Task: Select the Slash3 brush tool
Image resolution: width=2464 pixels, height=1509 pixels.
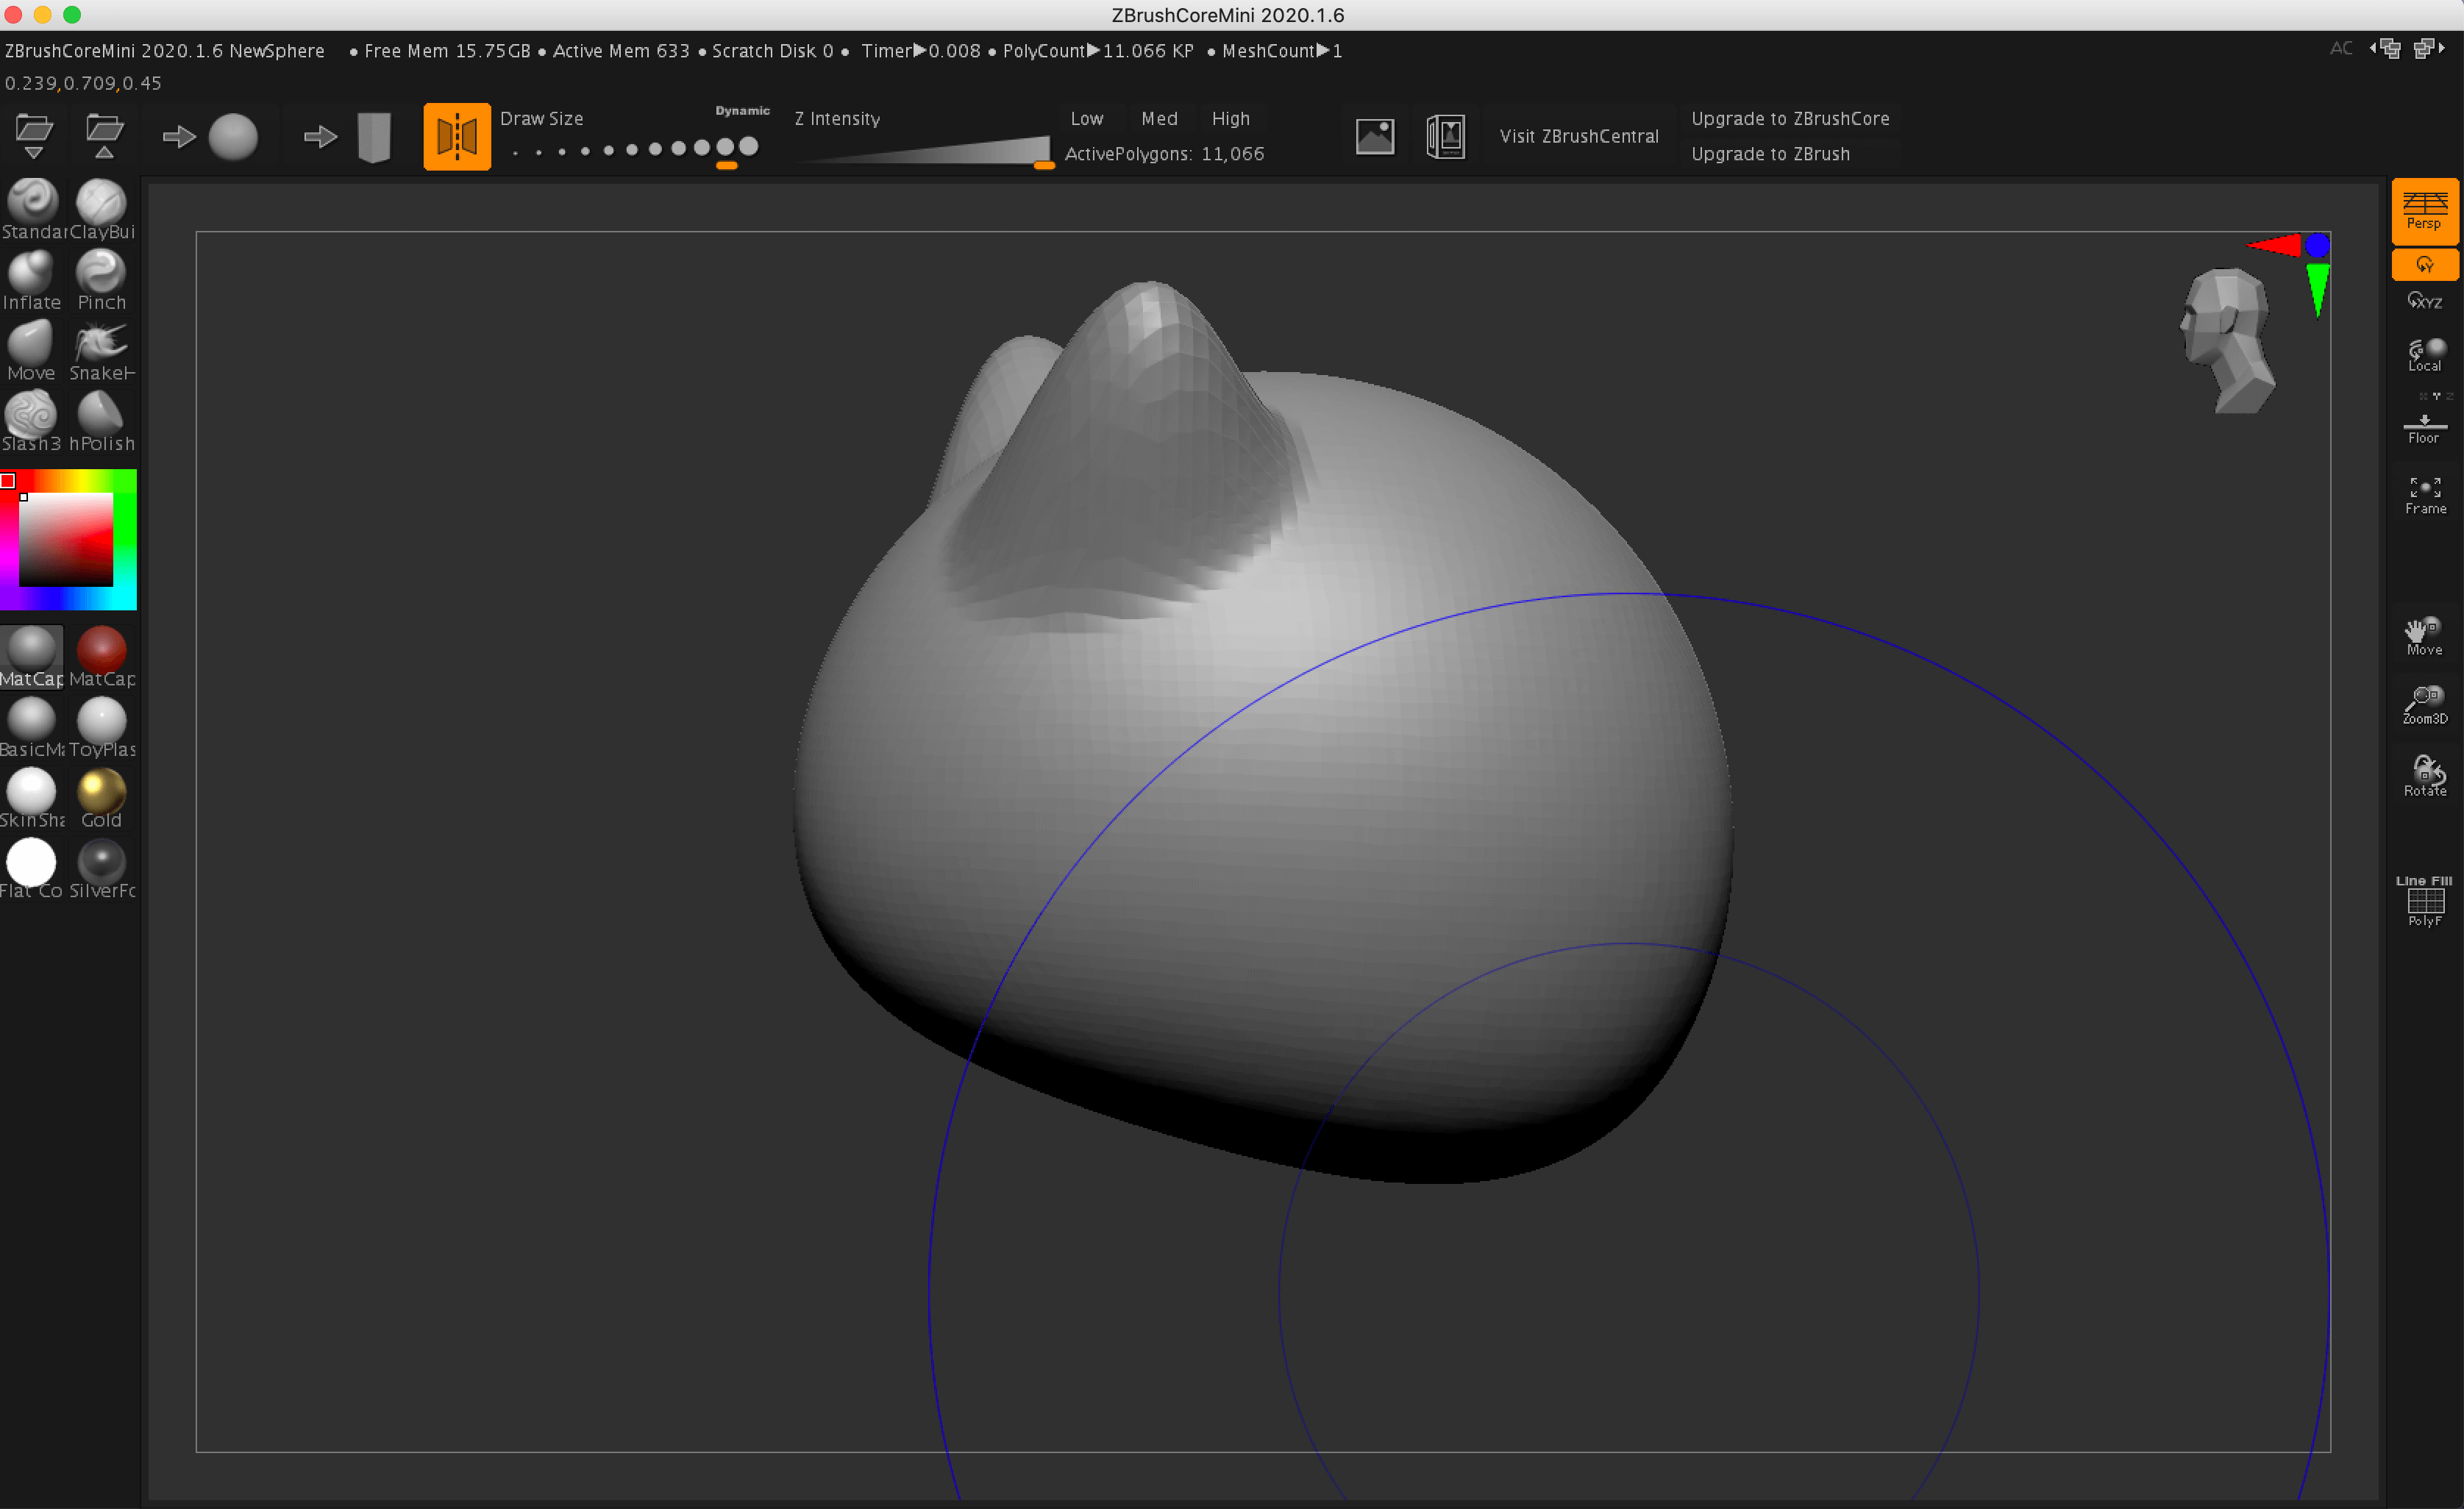Action: (x=33, y=417)
